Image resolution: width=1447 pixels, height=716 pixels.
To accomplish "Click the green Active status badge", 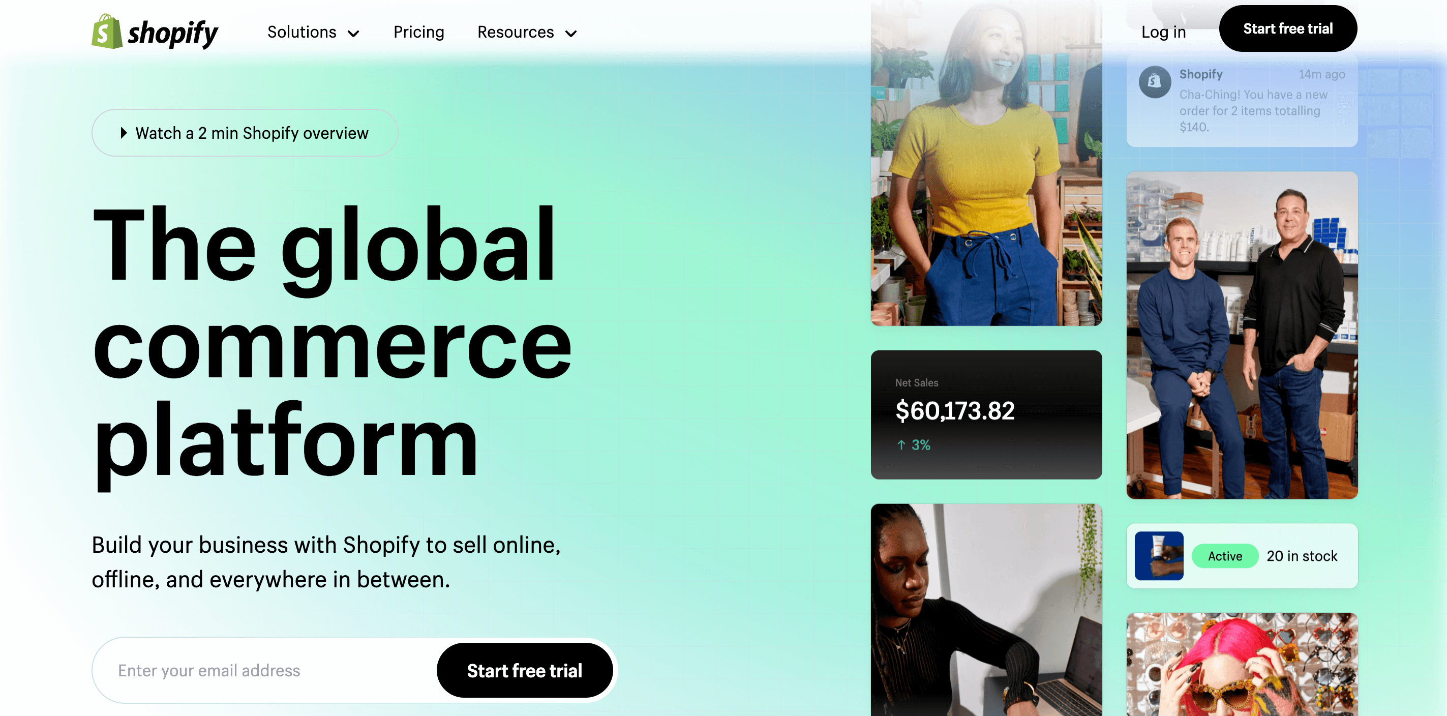I will pos(1225,556).
